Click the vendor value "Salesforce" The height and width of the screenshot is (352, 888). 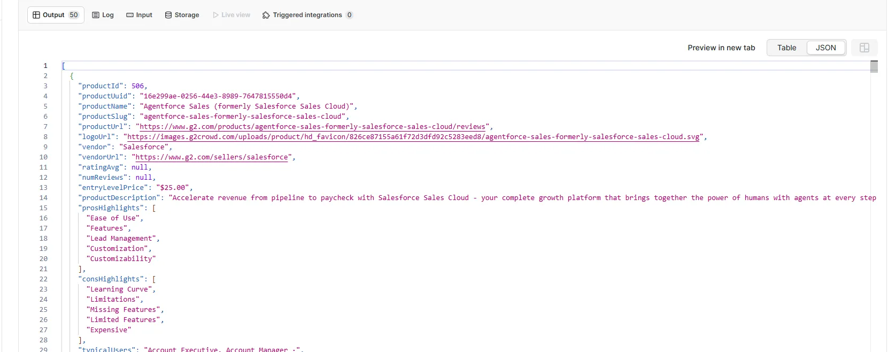pos(144,147)
